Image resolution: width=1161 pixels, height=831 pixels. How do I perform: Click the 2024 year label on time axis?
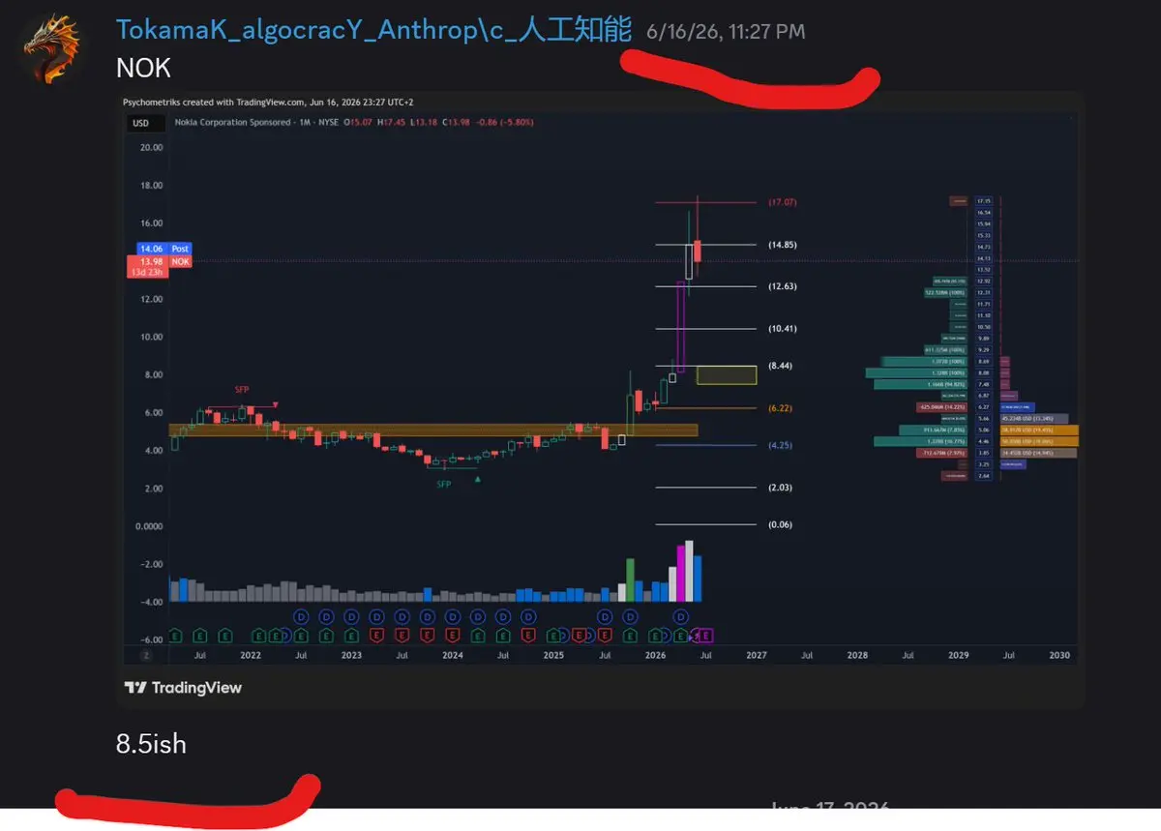(x=452, y=655)
